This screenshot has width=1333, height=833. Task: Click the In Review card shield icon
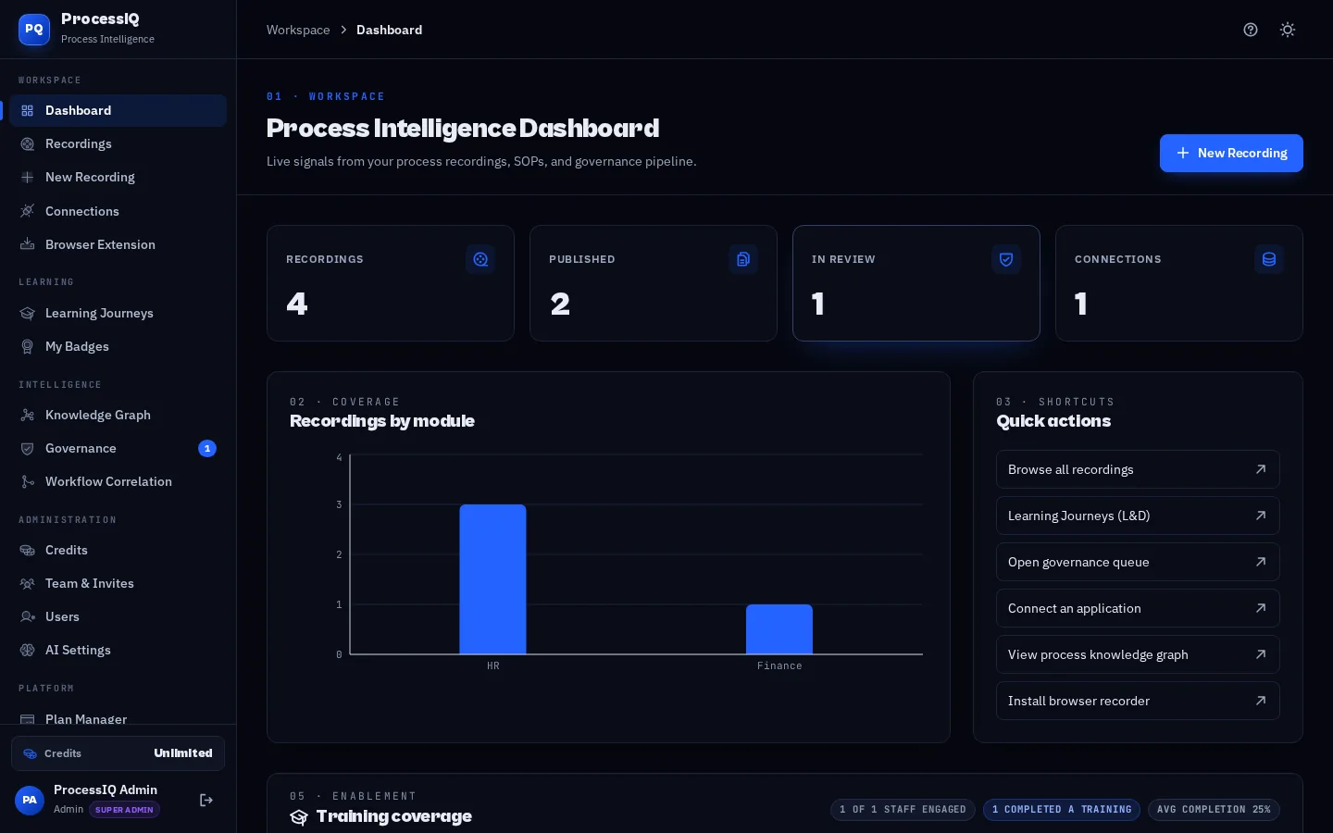[x=1006, y=259]
